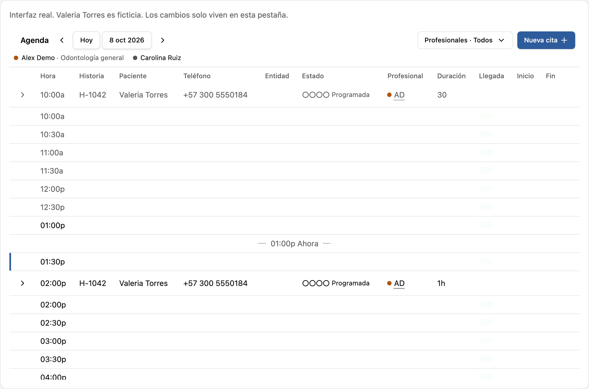Click H-1042 history in the 02:00p row
The height and width of the screenshot is (389, 589).
93,283
